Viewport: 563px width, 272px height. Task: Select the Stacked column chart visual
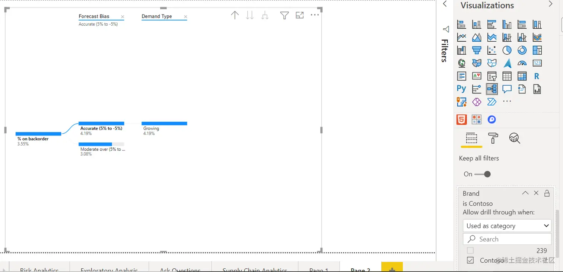pos(477,25)
